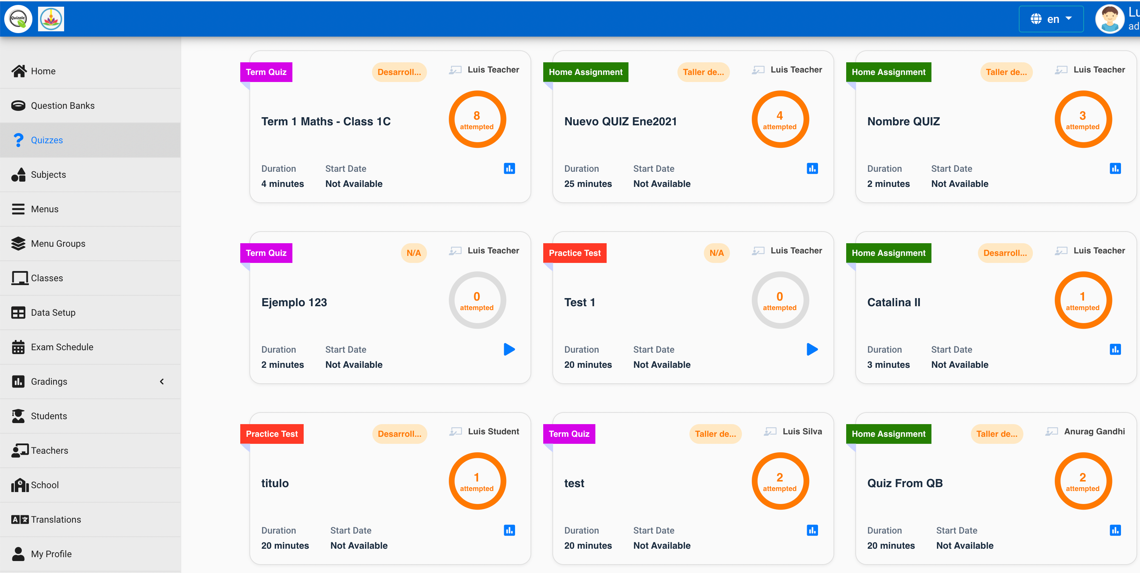The width and height of the screenshot is (1140, 573).
Task: Click 3 attempted circle on Nombre QUIZ
Action: [1083, 119]
